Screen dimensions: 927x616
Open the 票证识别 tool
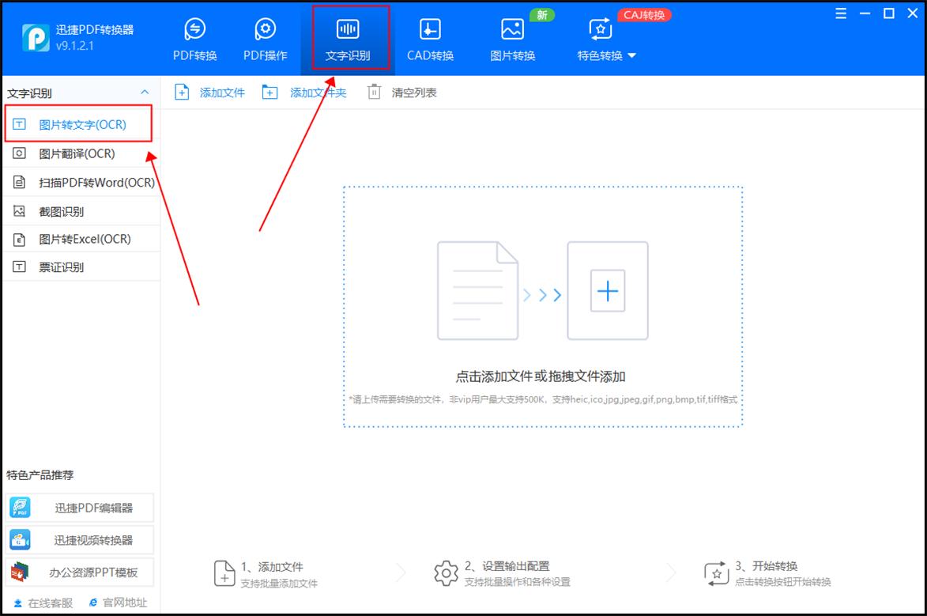(x=59, y=267)
